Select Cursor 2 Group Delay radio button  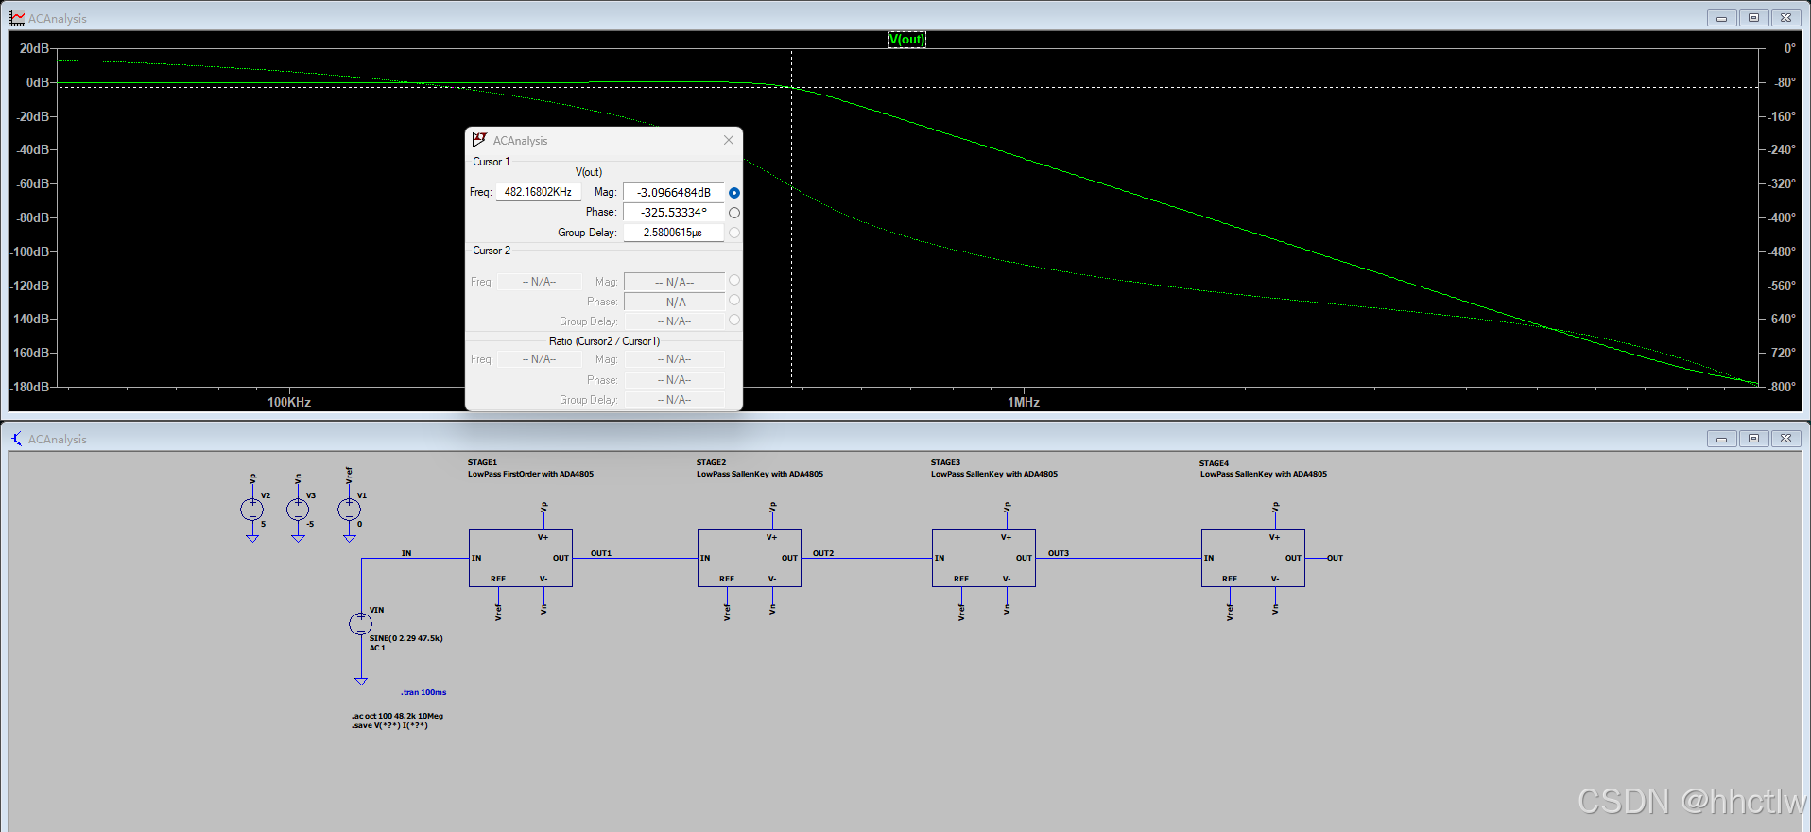pyautogui.click(x=734, y=321)
